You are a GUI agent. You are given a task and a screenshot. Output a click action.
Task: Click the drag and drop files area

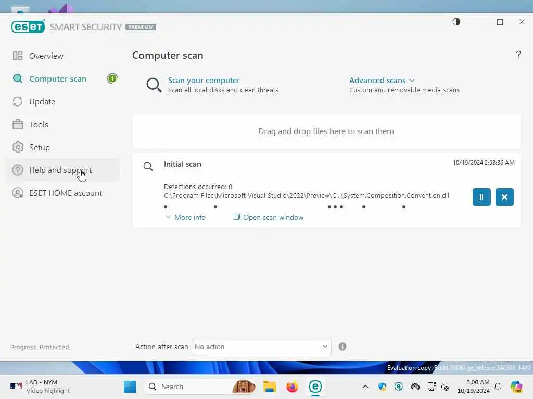pos(326,131)
